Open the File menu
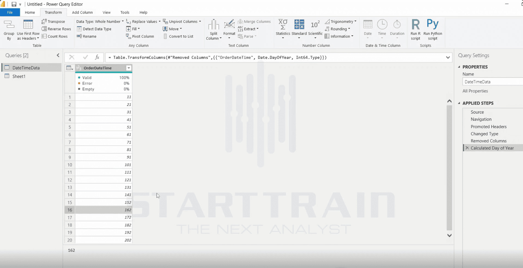The width and height of the screenshot is (523, 268). pos(10,13)
